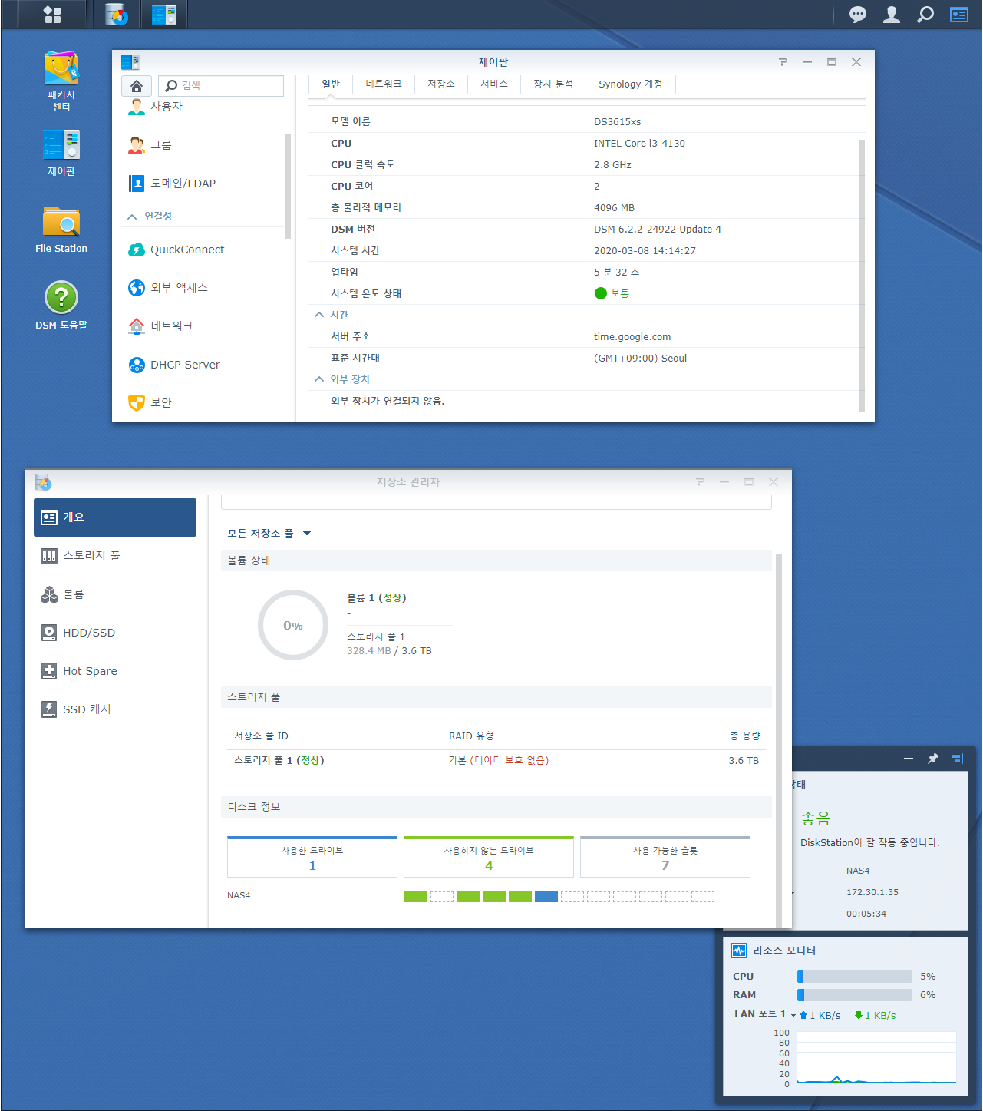Click the 볼륨 1 (정상) label

[x=377, y=598]
